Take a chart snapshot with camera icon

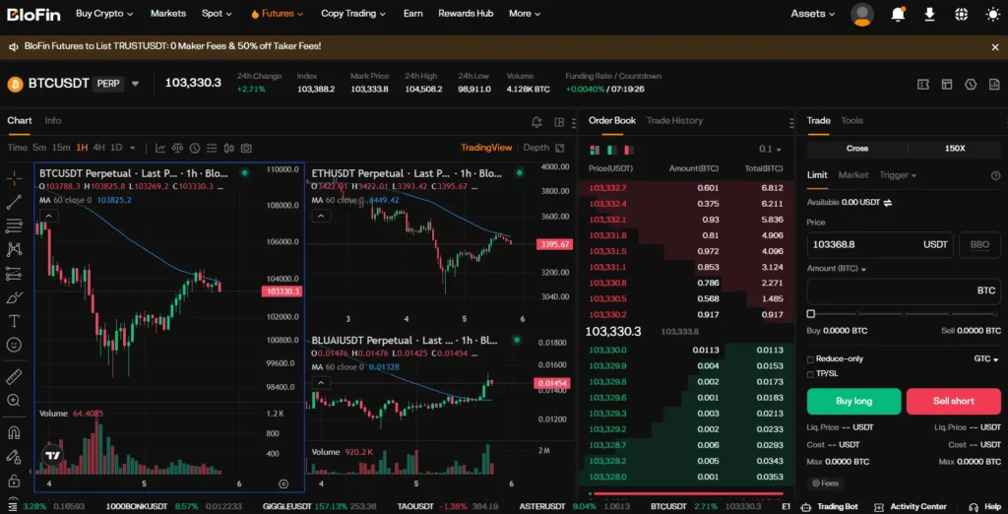246,148
